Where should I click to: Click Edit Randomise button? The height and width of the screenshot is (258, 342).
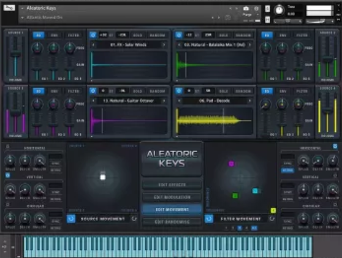click(172, 222)
